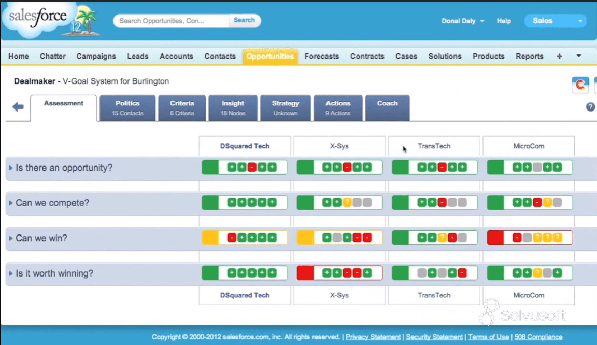The image size is (597, 345).
Task: Click the red C Coach icon
Action: tap(580, 85)
